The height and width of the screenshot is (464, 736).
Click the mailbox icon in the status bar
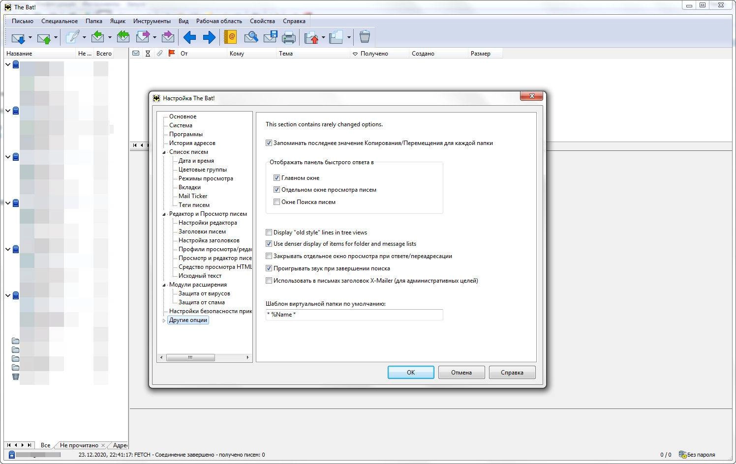(12, 455)
